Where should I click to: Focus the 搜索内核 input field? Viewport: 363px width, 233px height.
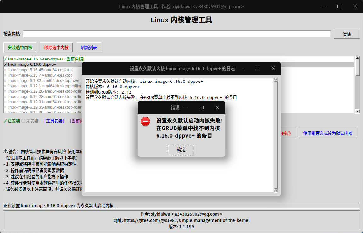coord(177,34)
